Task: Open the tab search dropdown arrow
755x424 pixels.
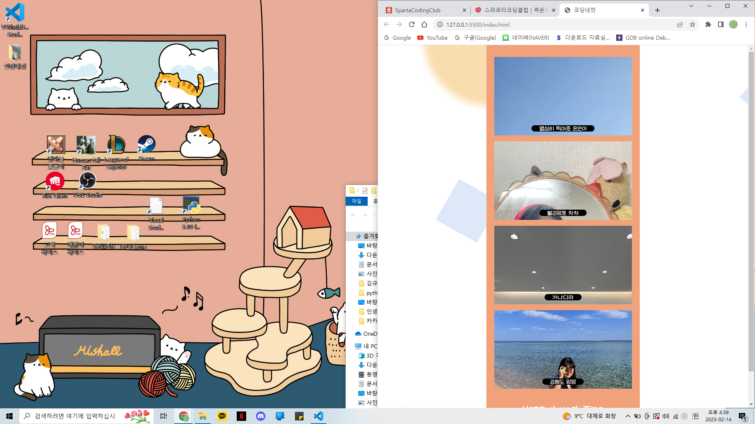Action: (x=691, y=6)
